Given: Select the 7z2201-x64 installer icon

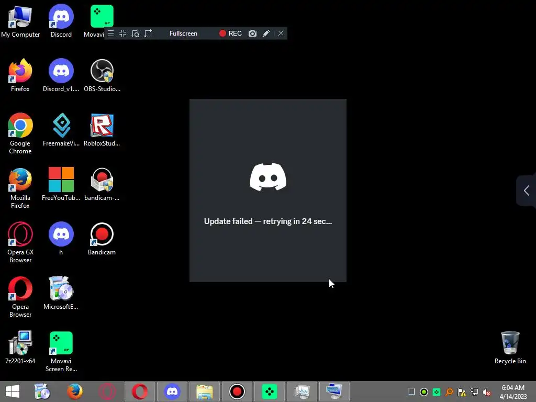Looking at the screenshot, I should pyautogui.click(x=20, y=348).
